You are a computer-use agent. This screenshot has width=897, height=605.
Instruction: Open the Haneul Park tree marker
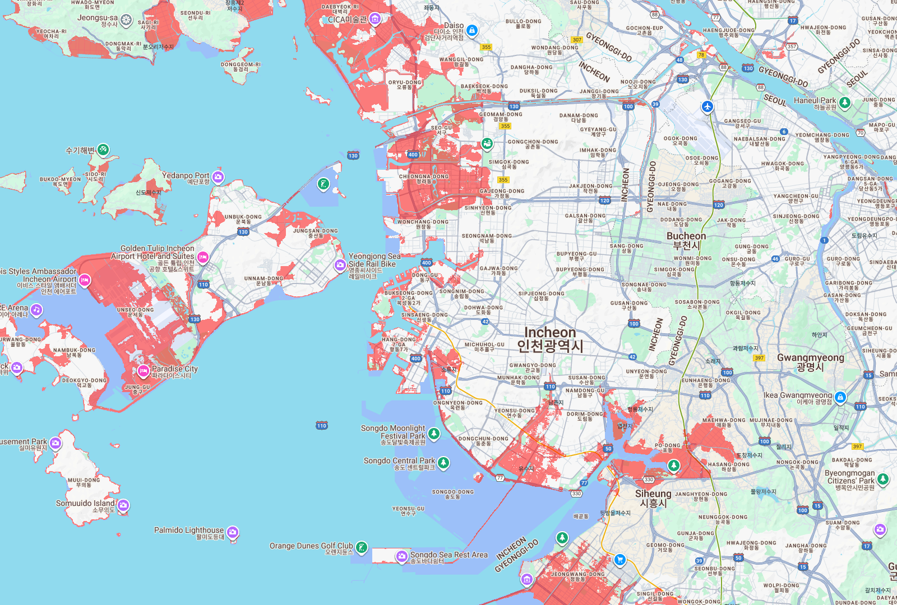coord(845,103)
